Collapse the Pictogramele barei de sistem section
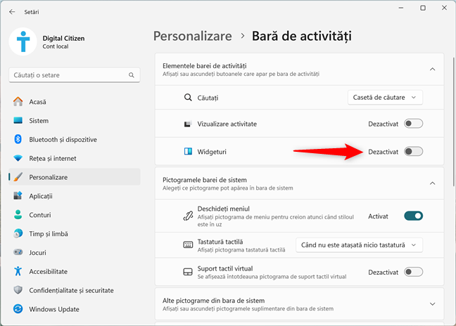Viewport: 456px width, 326px height. tap(433, 183)
